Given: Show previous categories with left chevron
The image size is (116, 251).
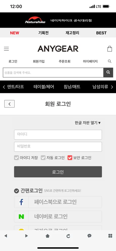Looking at the screenshot, I should [4, 87].
